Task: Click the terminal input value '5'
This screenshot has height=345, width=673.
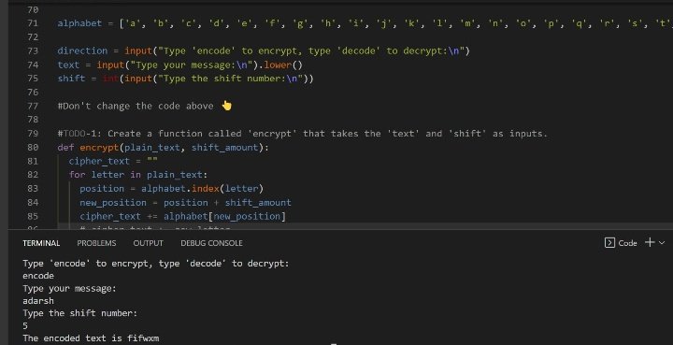Action: (25, 326)
